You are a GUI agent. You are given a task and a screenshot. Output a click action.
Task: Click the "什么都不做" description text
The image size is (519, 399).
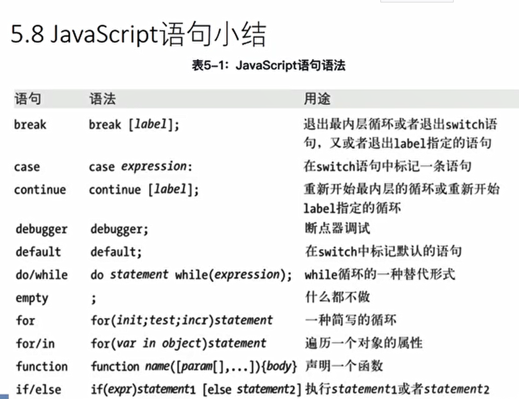(337, 297)
